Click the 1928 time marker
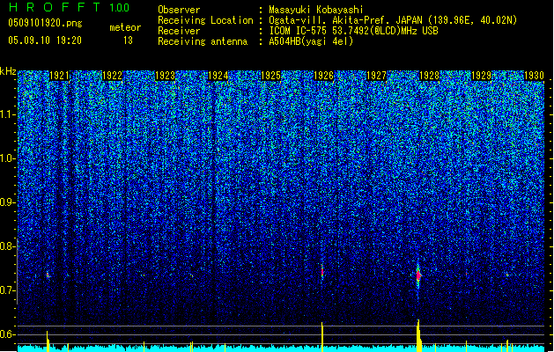This screenshot has height=352, width=554. point(429,76)
